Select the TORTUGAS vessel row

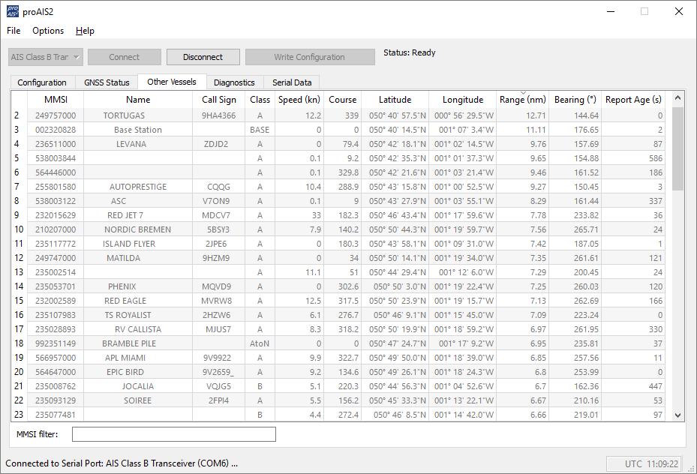point(124,115)
